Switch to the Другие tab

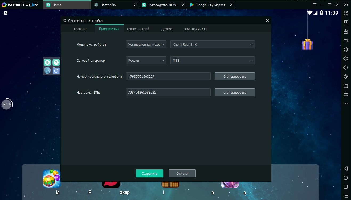pyautogui.click(x=166, y=29)
